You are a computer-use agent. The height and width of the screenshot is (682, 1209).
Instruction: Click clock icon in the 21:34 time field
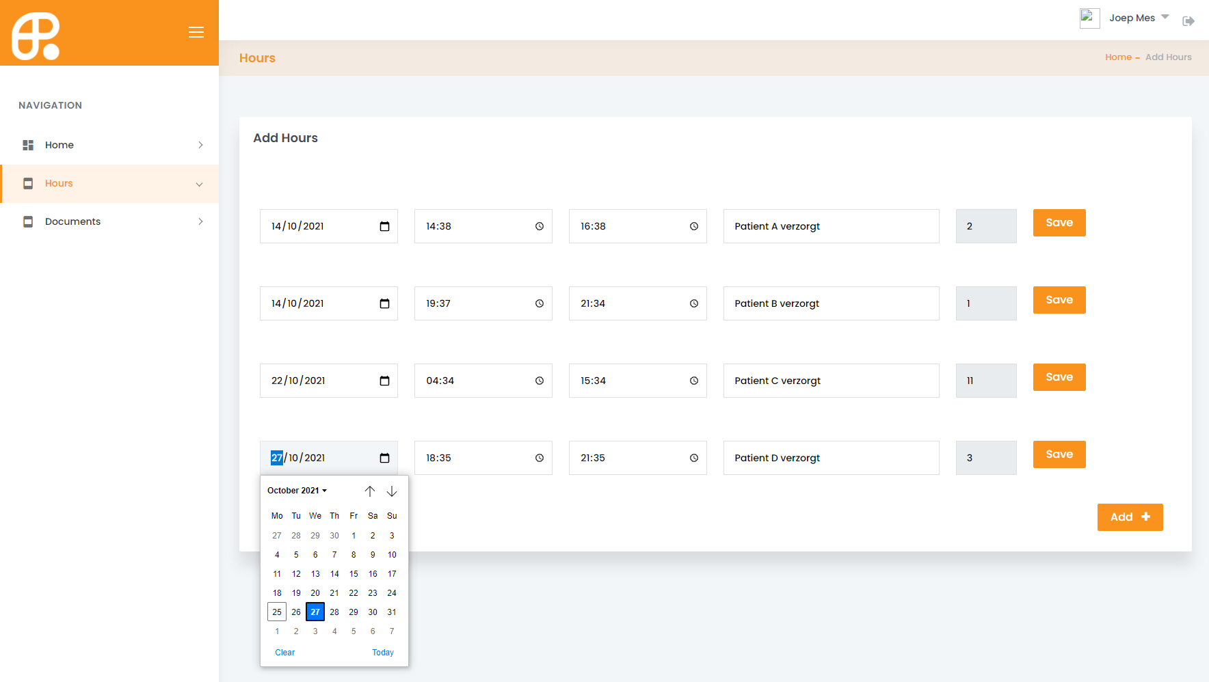(x=694, y=303)
